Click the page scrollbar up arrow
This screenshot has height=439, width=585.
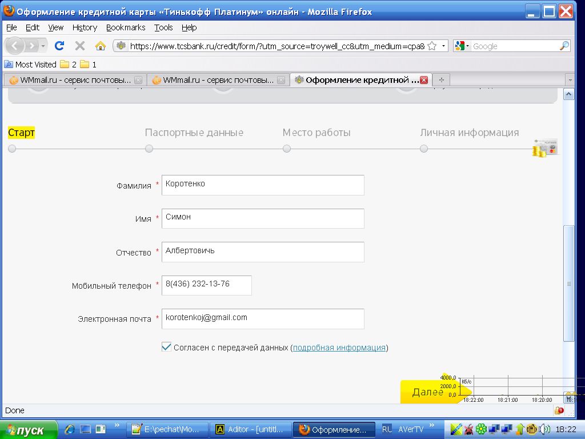click(x=568, y=94)
